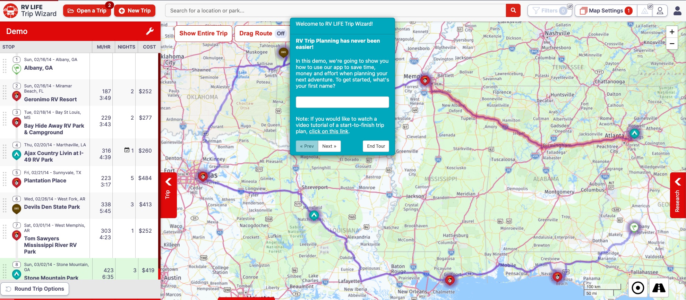Open Devils Den State Park stop

(x=79, y=206)
